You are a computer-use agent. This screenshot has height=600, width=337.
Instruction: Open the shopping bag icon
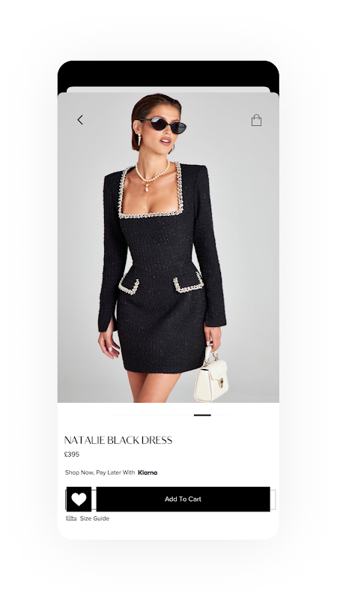(256, 120)
